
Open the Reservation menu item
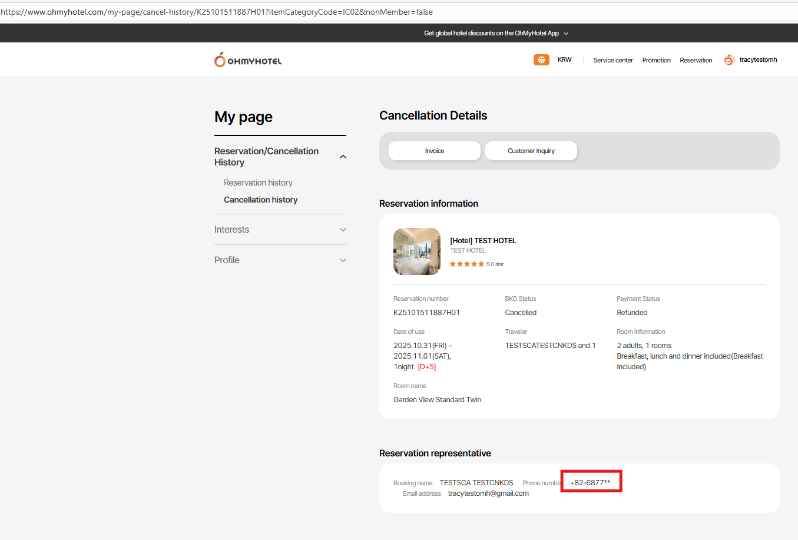(696, 60)
